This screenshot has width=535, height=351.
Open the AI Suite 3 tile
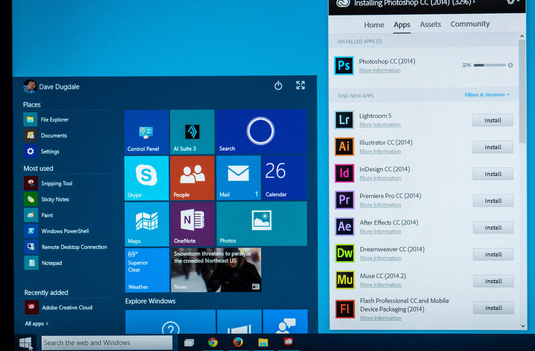[x=192, y=132]
